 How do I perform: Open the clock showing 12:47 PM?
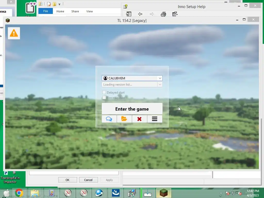pos(253,193)
